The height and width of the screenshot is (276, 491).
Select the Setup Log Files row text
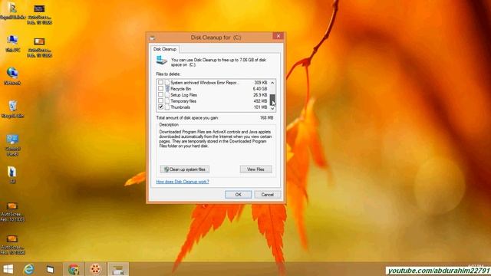pyautogui.click(x=183, y=95)
